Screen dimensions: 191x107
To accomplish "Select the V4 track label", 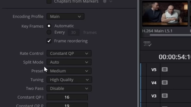I will 154,83.
